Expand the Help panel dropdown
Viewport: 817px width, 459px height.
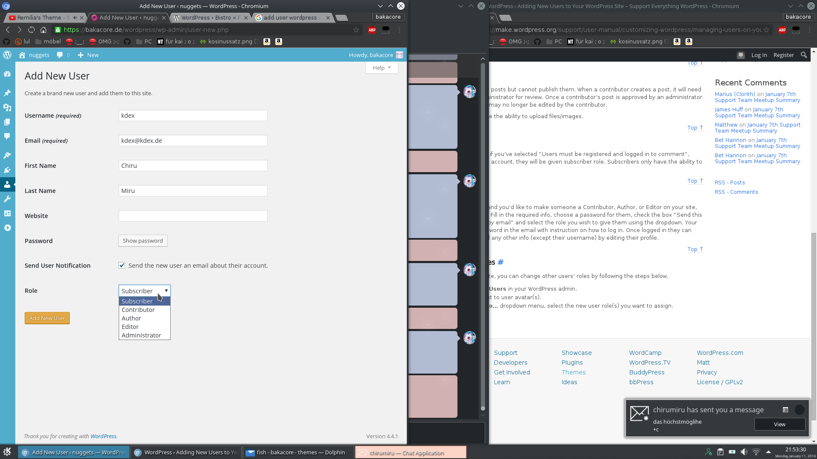pyautogui.click(x=382, y=68)
